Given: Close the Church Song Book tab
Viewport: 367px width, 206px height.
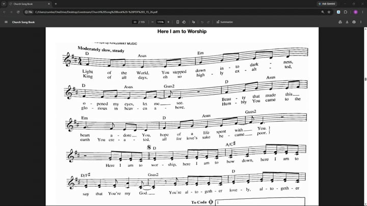Looking at the screenshot, I should click(x=49, y=4).
